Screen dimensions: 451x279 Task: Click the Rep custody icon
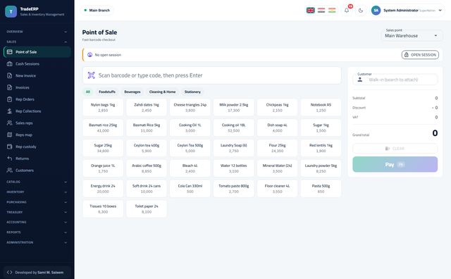[x=9, y=147]
